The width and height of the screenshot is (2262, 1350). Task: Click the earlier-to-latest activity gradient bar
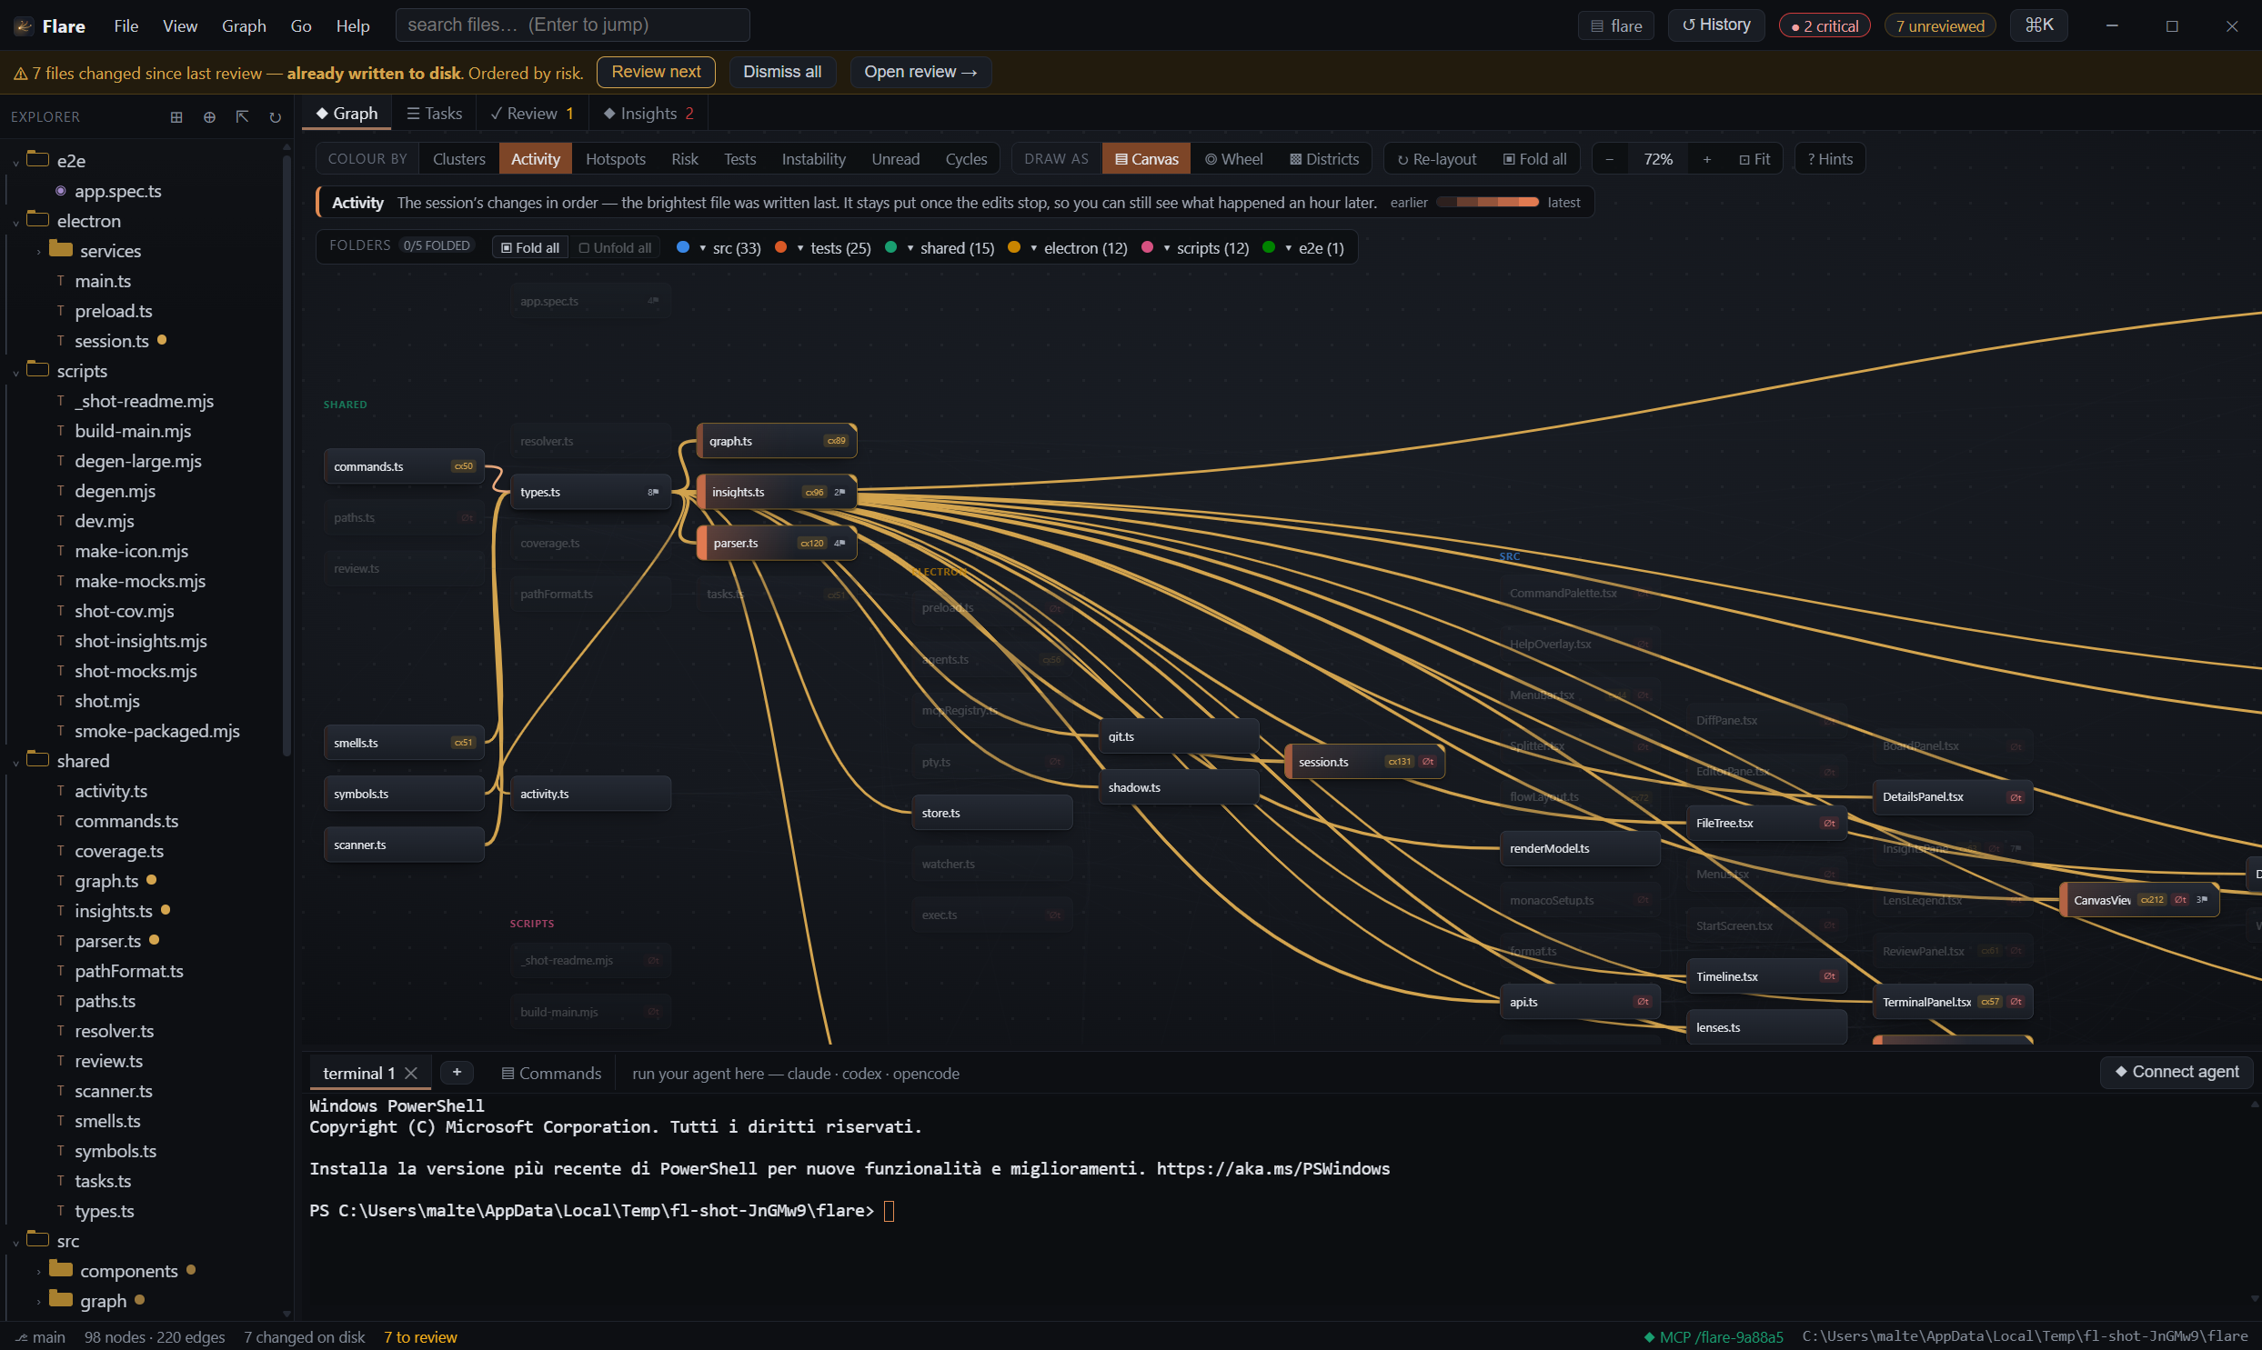(x=1487, y=202)
